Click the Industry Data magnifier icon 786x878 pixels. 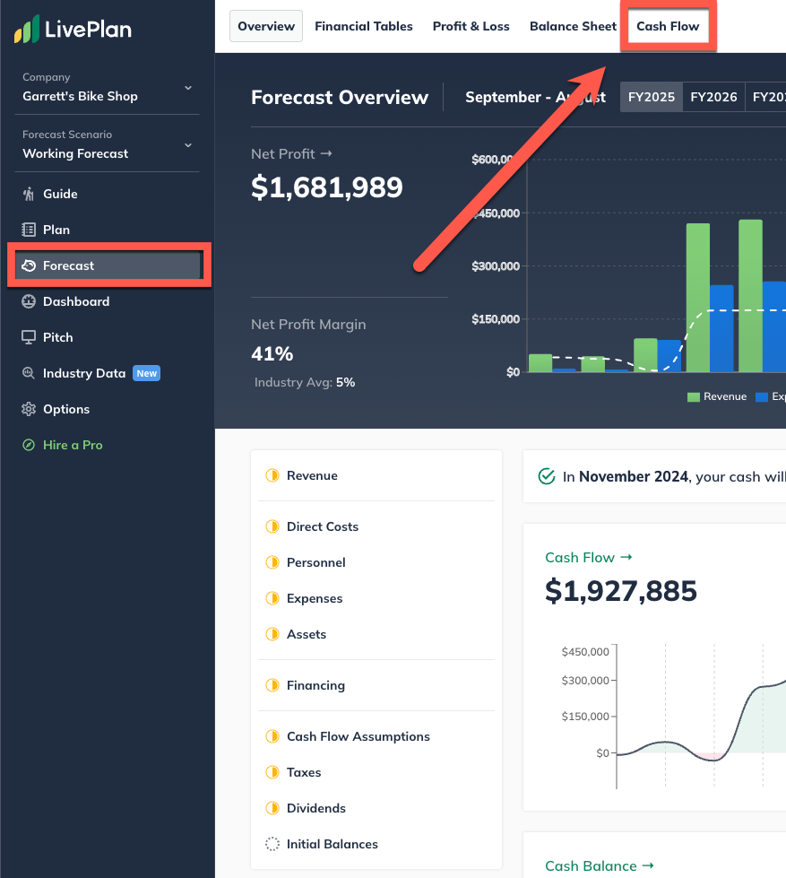29,373
